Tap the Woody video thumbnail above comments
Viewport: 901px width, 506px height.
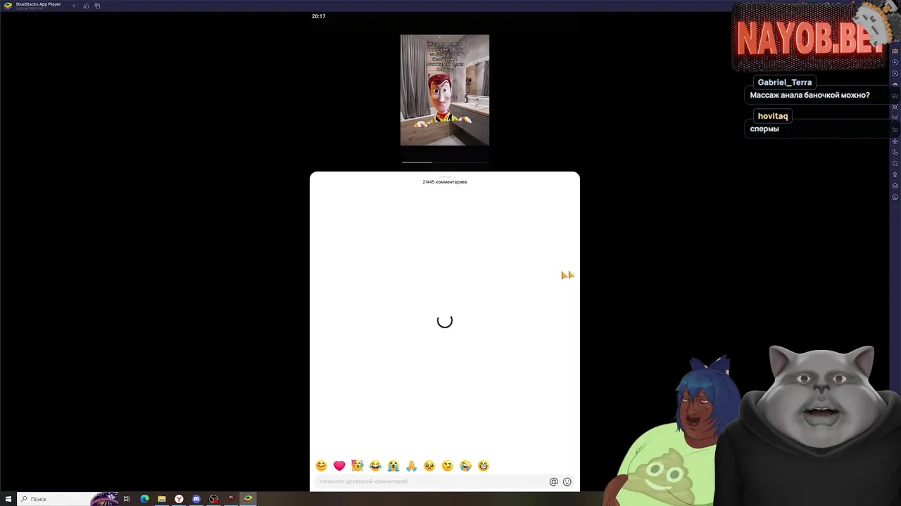[x=445, y=90]
